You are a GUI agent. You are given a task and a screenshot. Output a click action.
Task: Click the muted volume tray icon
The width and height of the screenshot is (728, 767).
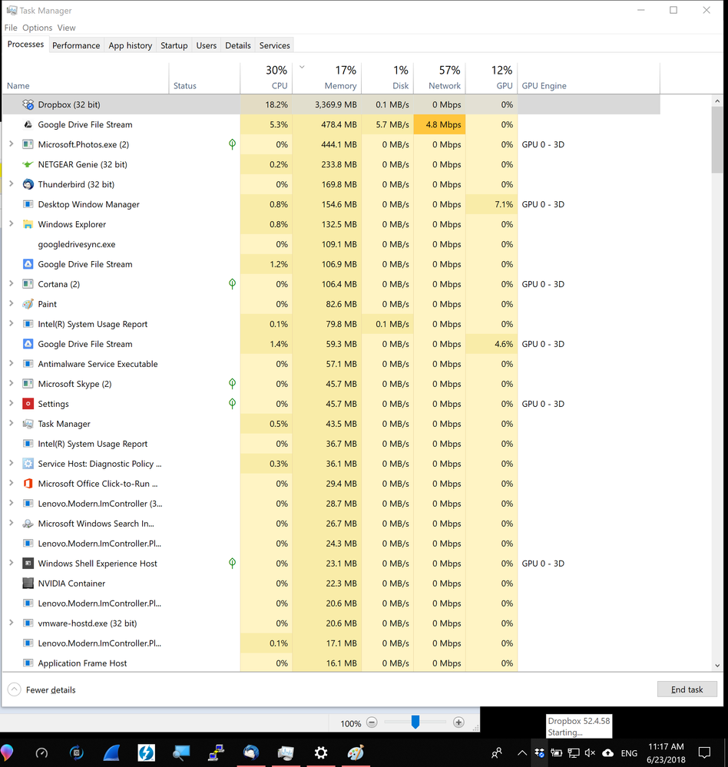tap(591, 753)
